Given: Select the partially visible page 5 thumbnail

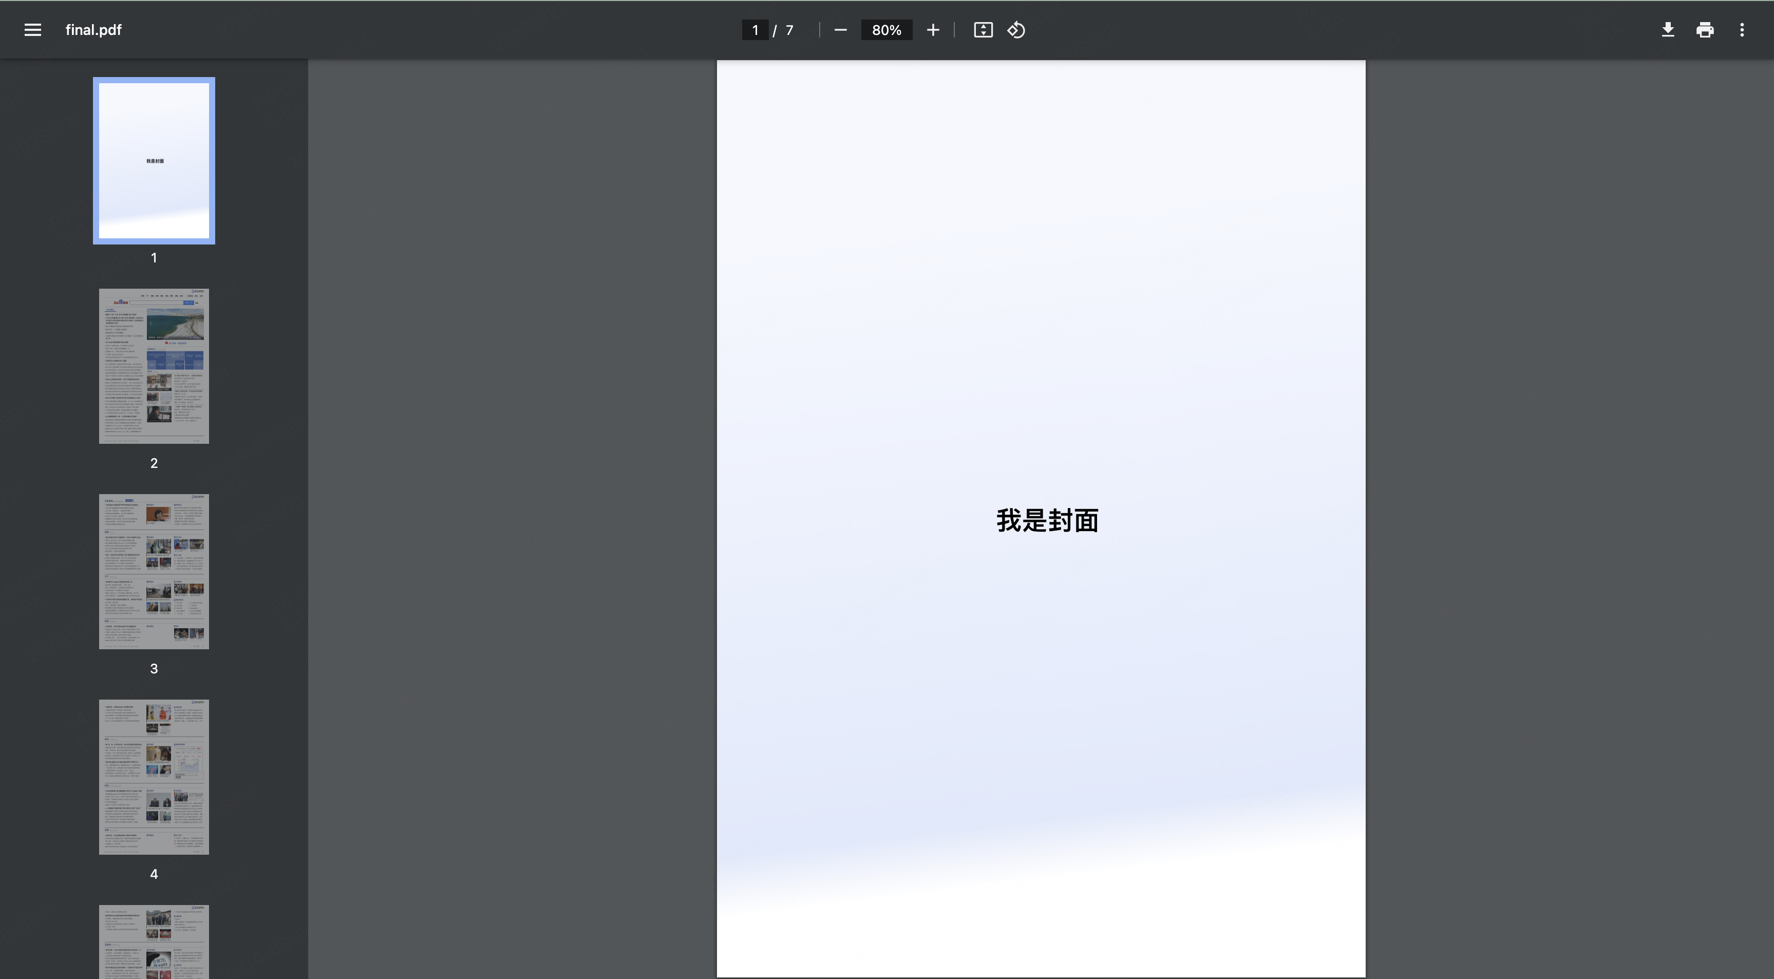Looking at the screenshot, I should click(x=154, y=942).
